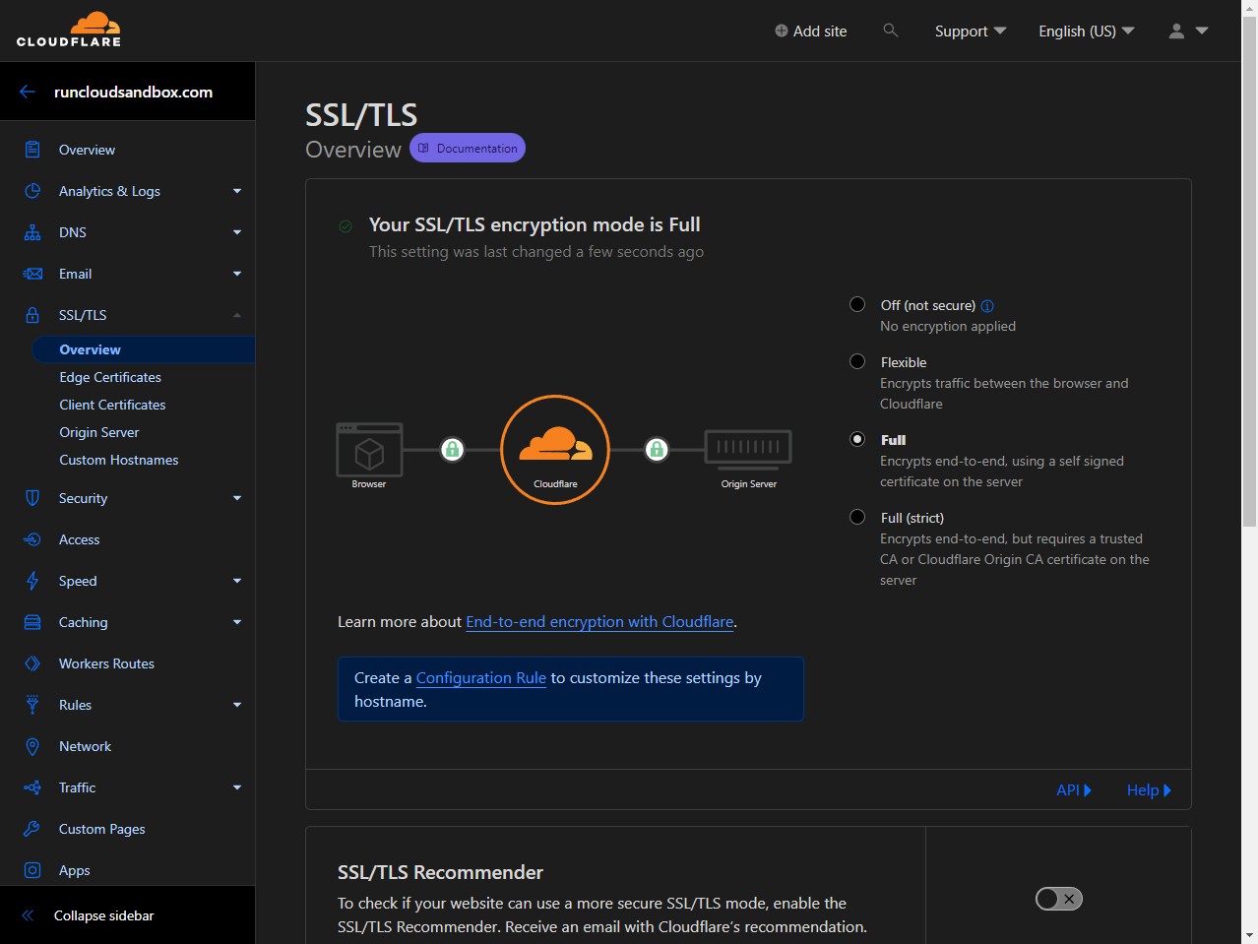Screen dimensions: 1258x944
Task: Click the page vertical scrollbar thumb
Action: [1249, 272]
